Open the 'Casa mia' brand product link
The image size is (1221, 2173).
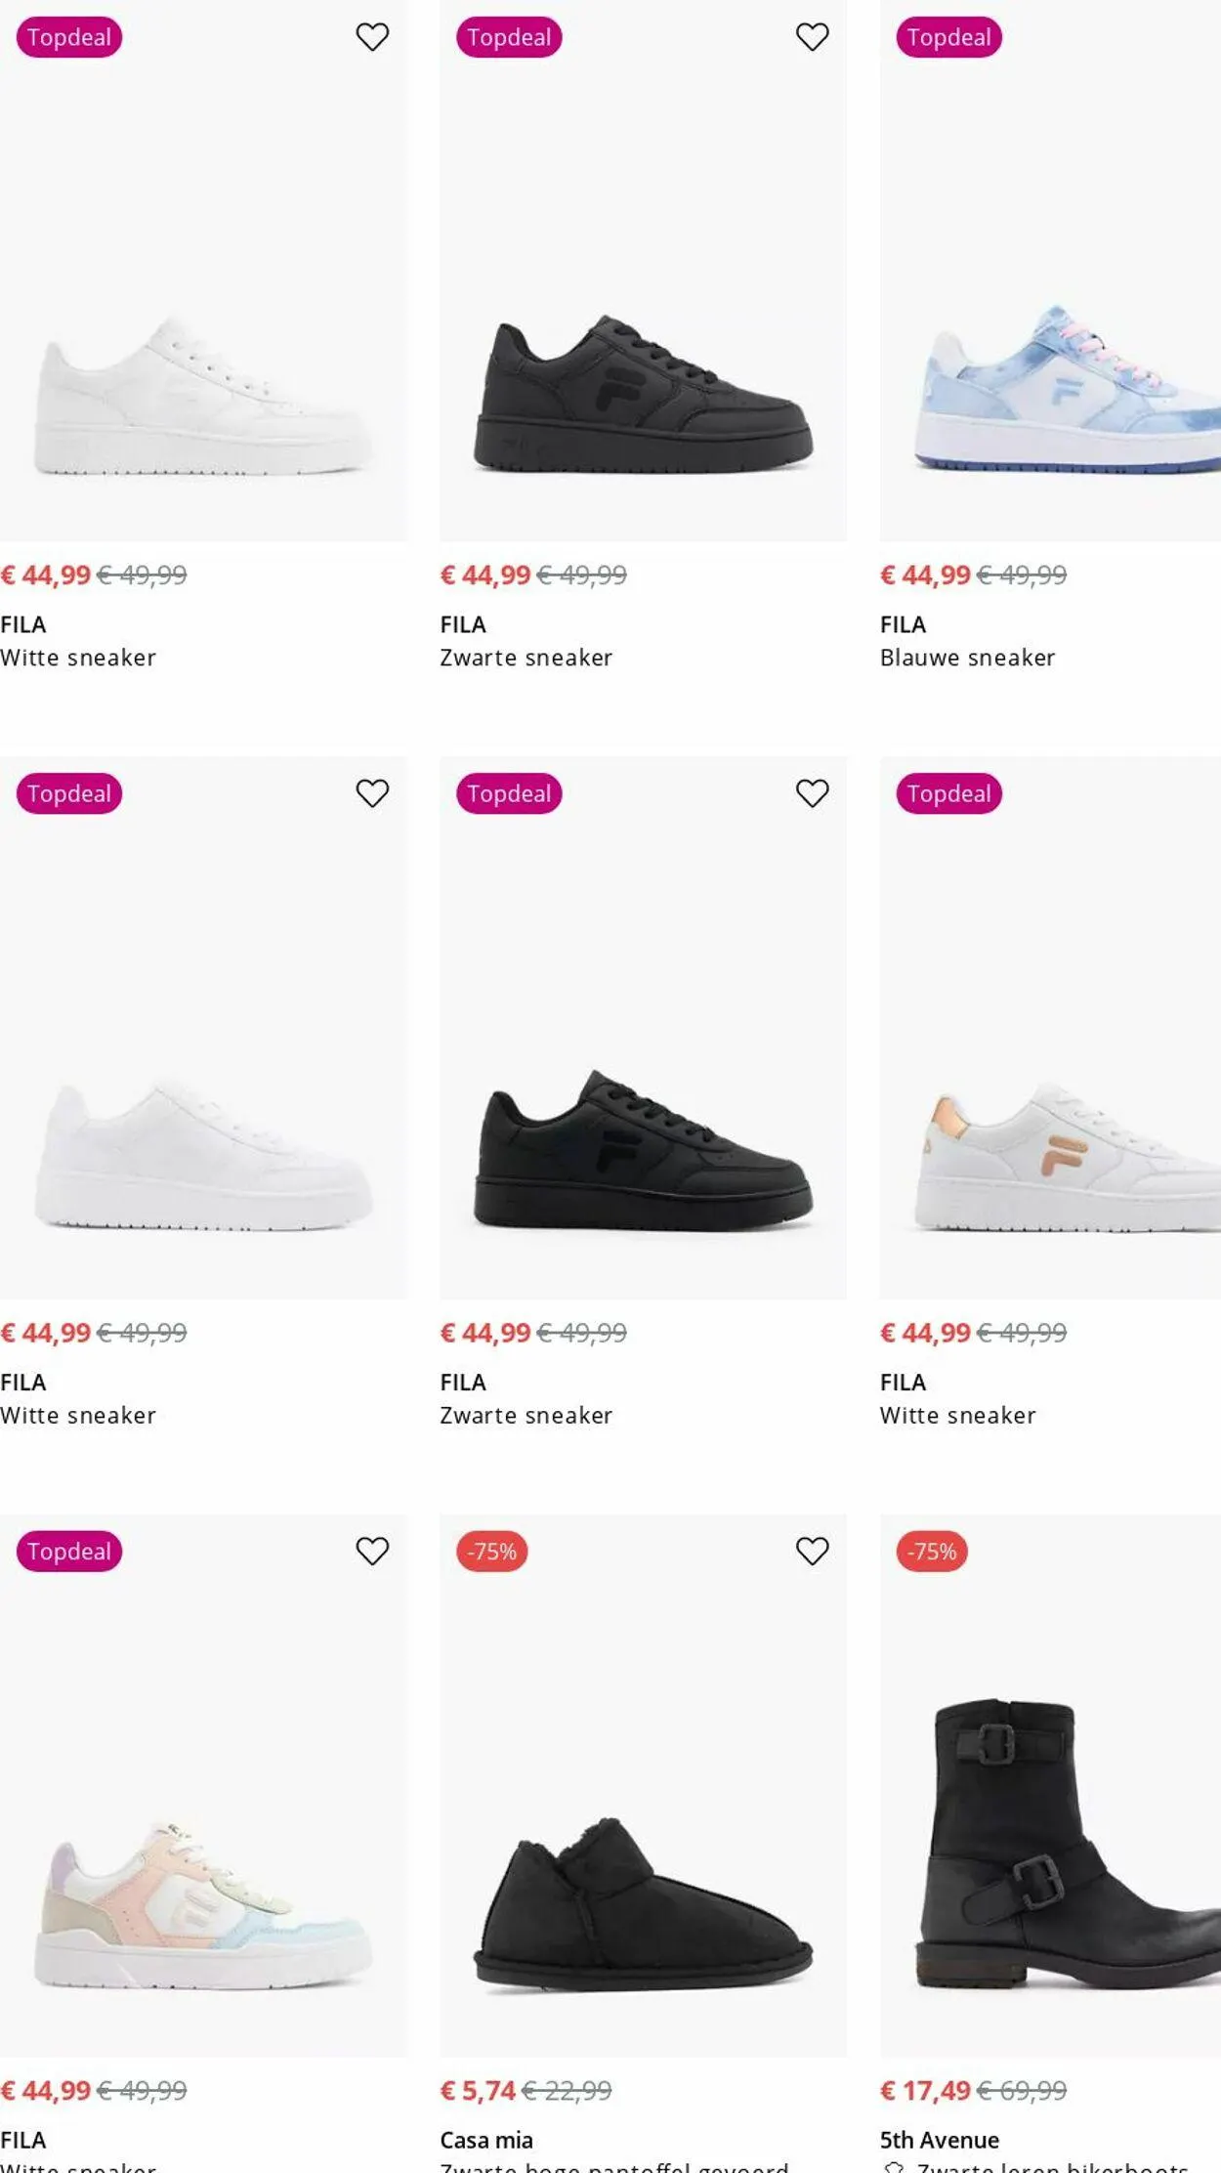pos(486,2140)
